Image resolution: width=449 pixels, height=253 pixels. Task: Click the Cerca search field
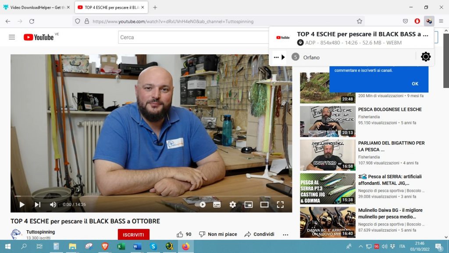(193, 37)
